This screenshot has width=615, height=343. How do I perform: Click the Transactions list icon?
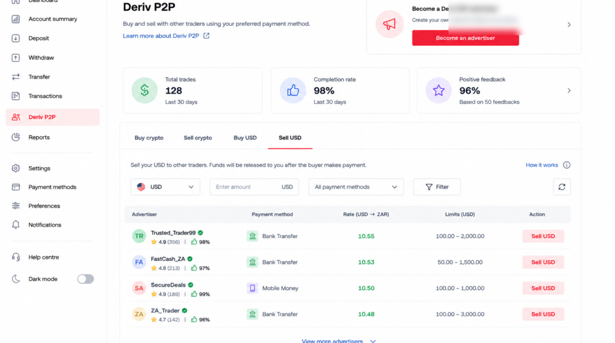(x=16, y=96)
